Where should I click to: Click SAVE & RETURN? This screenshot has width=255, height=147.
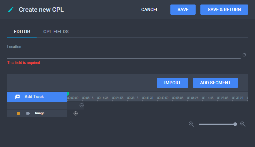coord(224,10)
